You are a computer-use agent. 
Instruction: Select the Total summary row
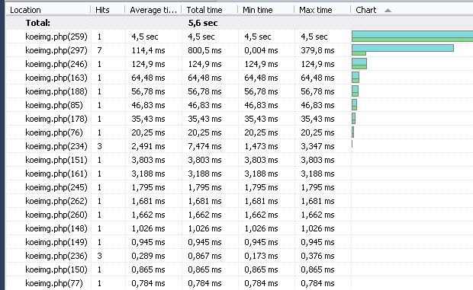240,23
